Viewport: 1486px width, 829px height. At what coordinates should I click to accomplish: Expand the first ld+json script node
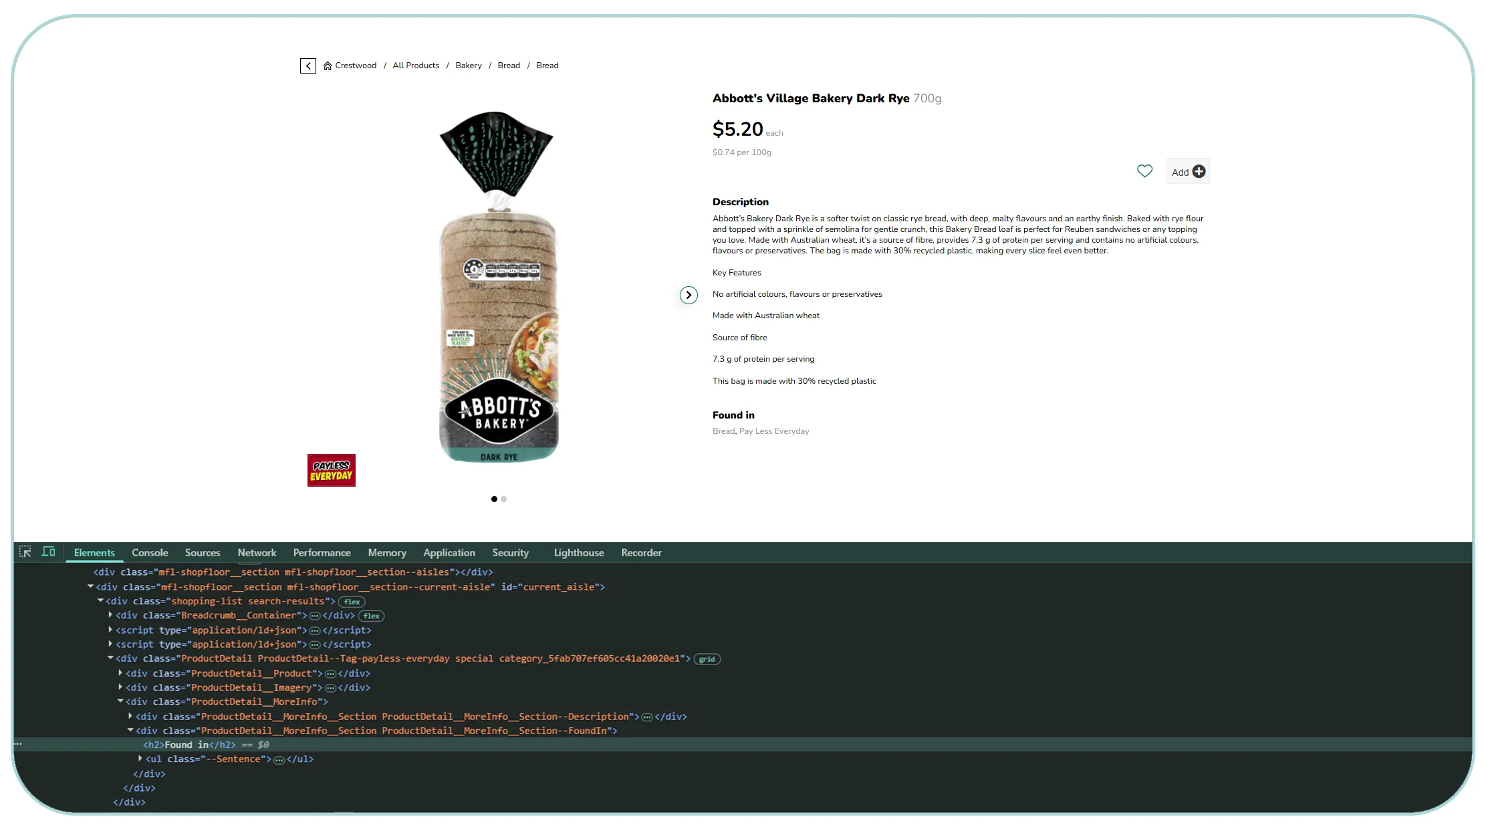coord(110,630)
